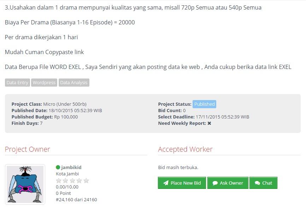This screenshot has height=209, width=306.
Task: Click the Accepted Worker section heading
Action: pos(185,149)
